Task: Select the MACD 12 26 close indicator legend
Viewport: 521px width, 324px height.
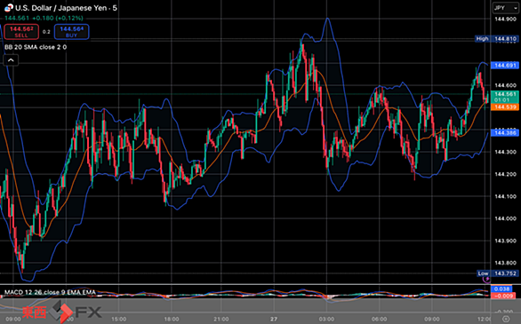Action: 50,292
